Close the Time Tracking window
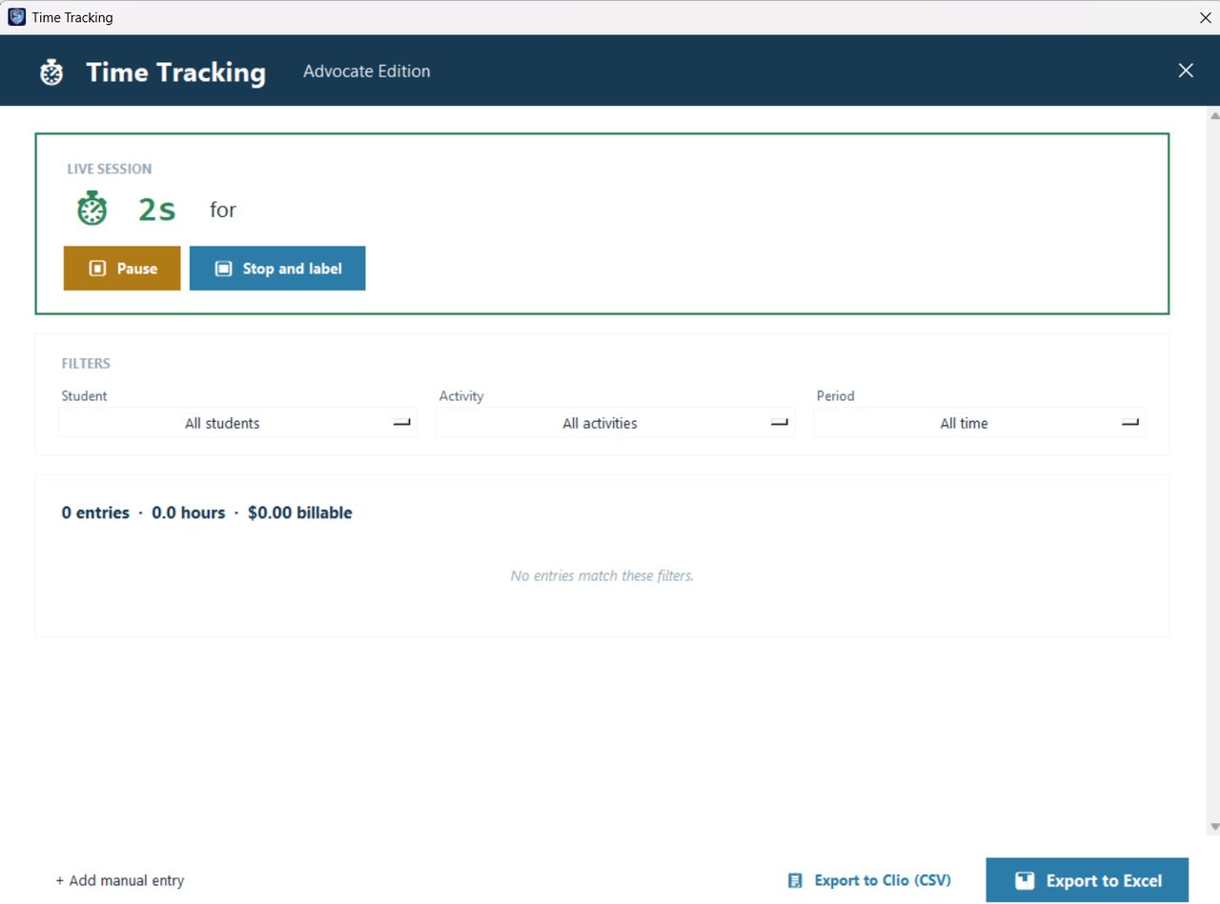Screen dimensions: 1220x904 pyautogui.click(x=1205, y=17)
